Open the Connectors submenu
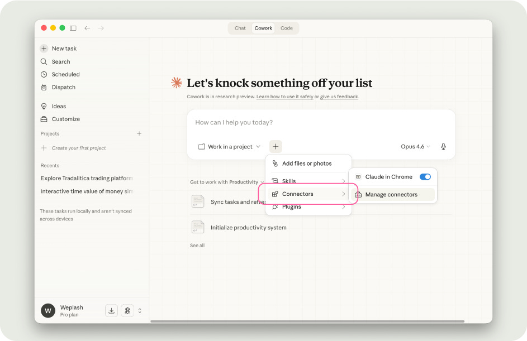Screen dimensions: 527x341 [x=308, y=194]
